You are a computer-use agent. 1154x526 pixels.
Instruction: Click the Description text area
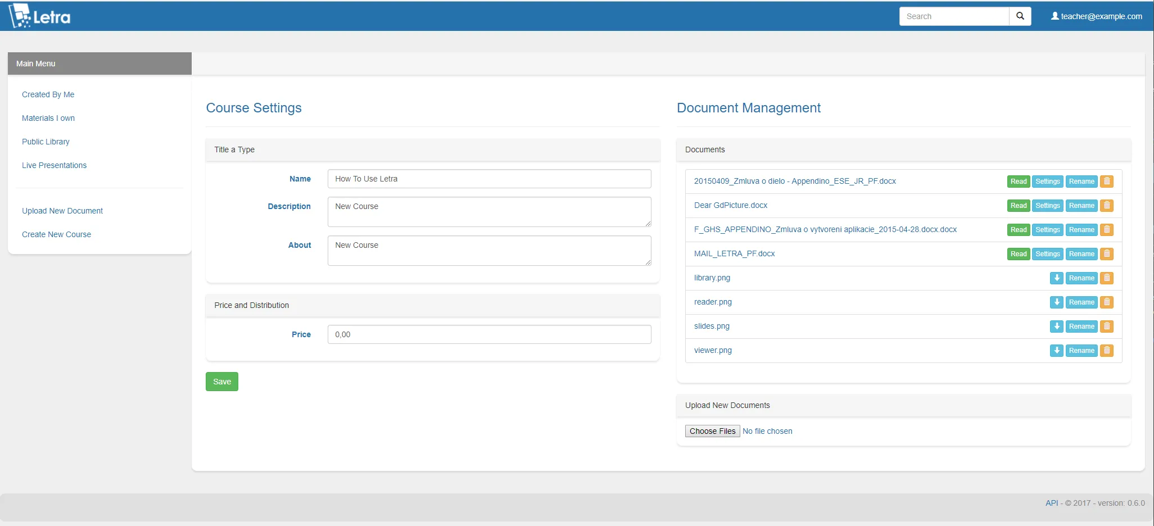(x=489, y=212)
